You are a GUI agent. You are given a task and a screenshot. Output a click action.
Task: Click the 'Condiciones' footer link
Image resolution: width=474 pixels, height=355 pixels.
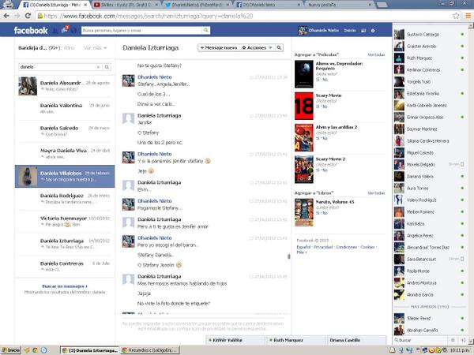click(x=347, y=247)
